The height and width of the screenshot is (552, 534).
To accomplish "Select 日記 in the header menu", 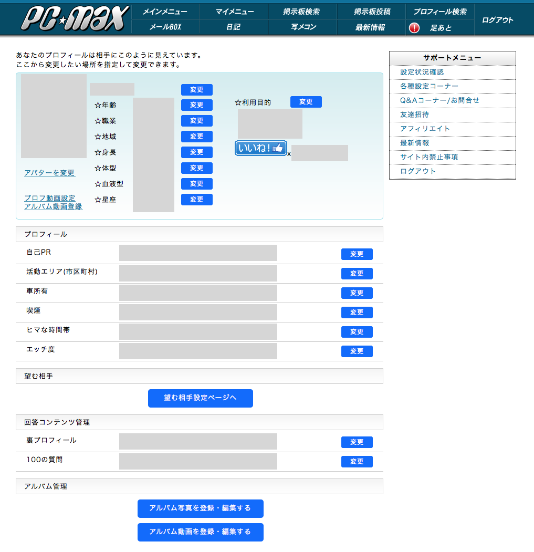I will pos(233,27).
